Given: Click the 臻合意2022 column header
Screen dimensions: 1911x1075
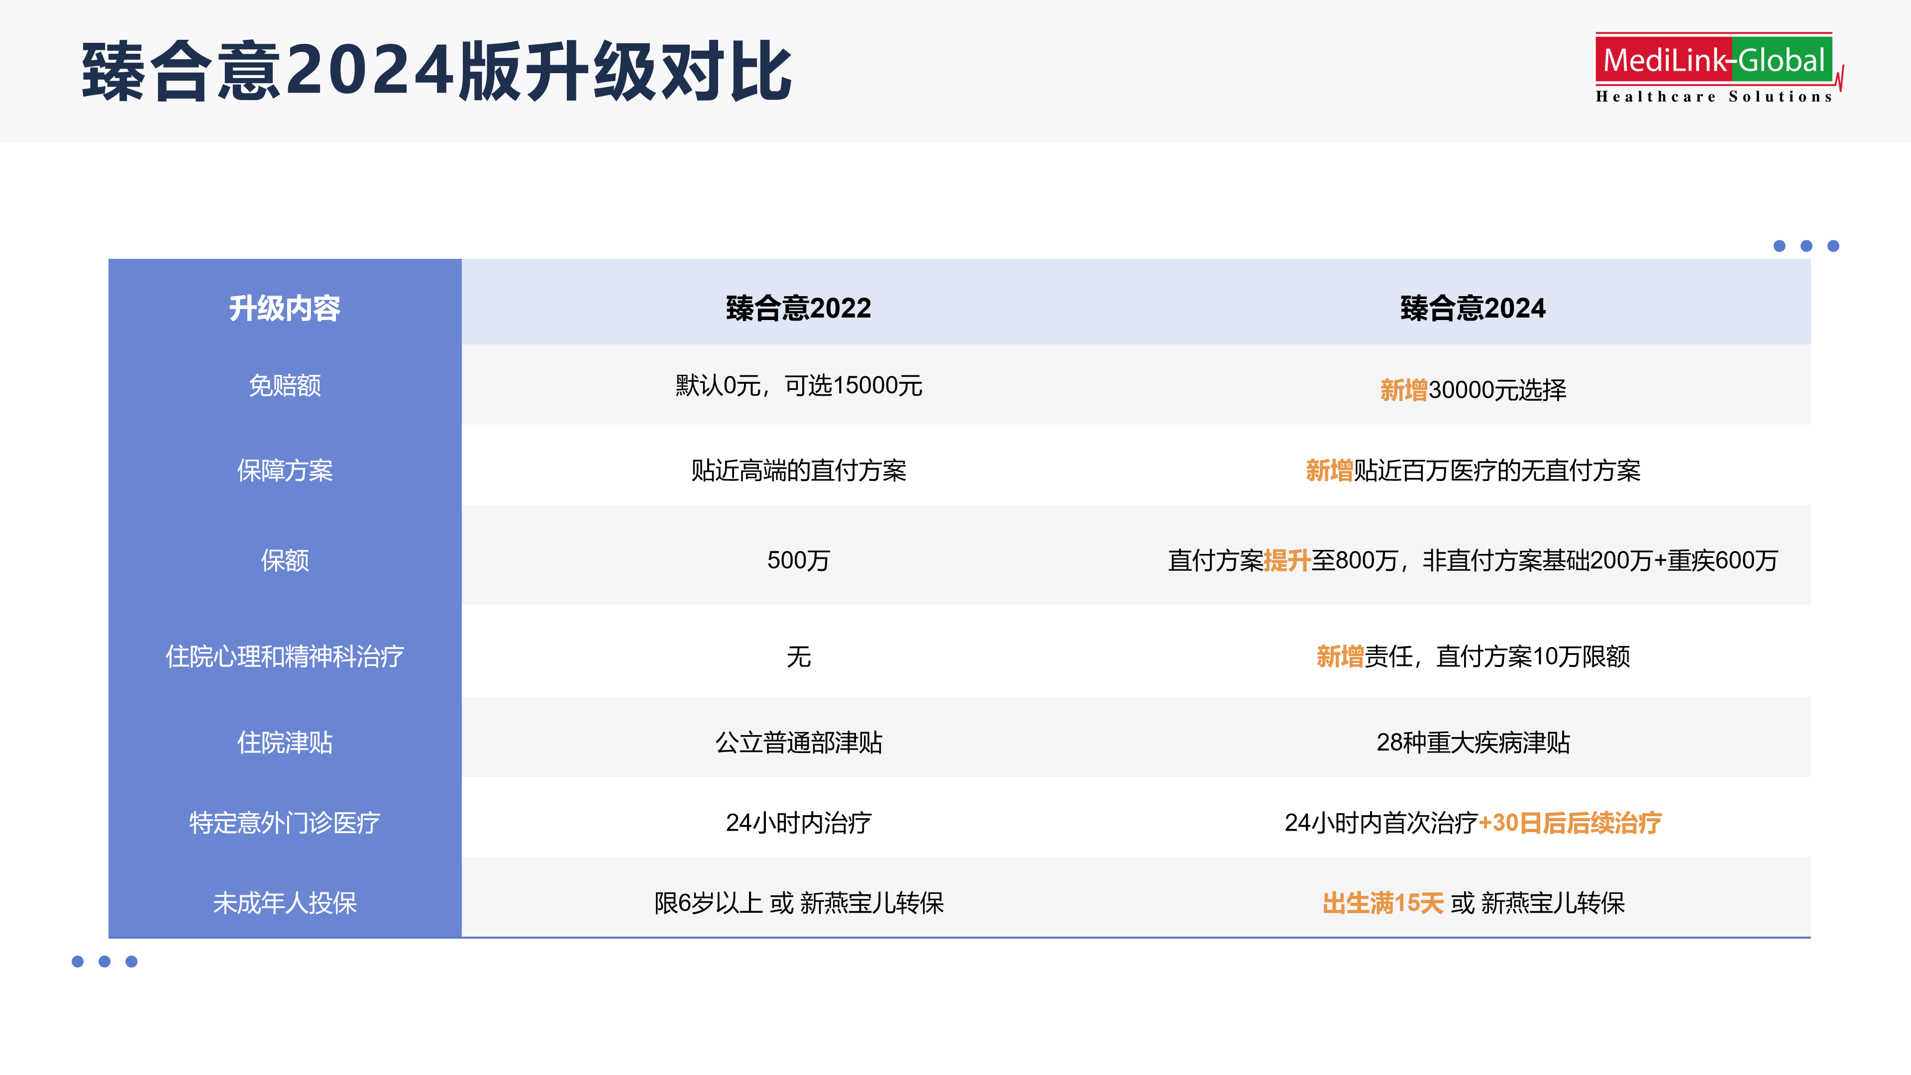Looking at the screenshot, I should tap(798, 308).
